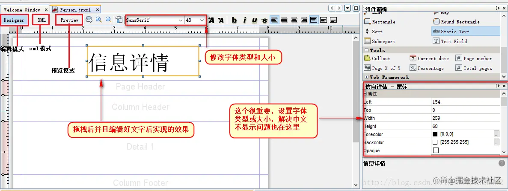
Task: Select the Person.jrxml tab
Action: (75, 10)
